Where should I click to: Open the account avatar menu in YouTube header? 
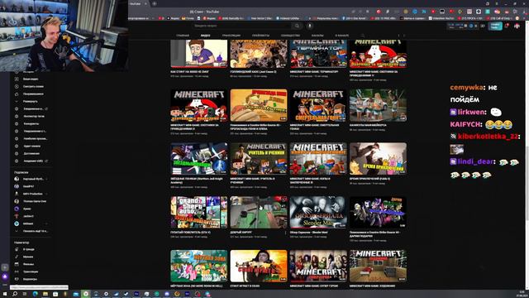[x=517, y=26]
